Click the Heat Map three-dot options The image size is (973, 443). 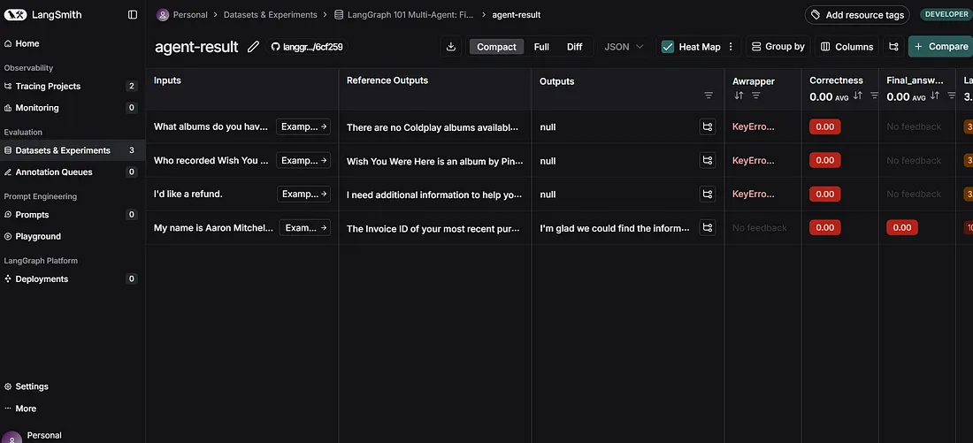pyautogui.click(x=731, y=47)
